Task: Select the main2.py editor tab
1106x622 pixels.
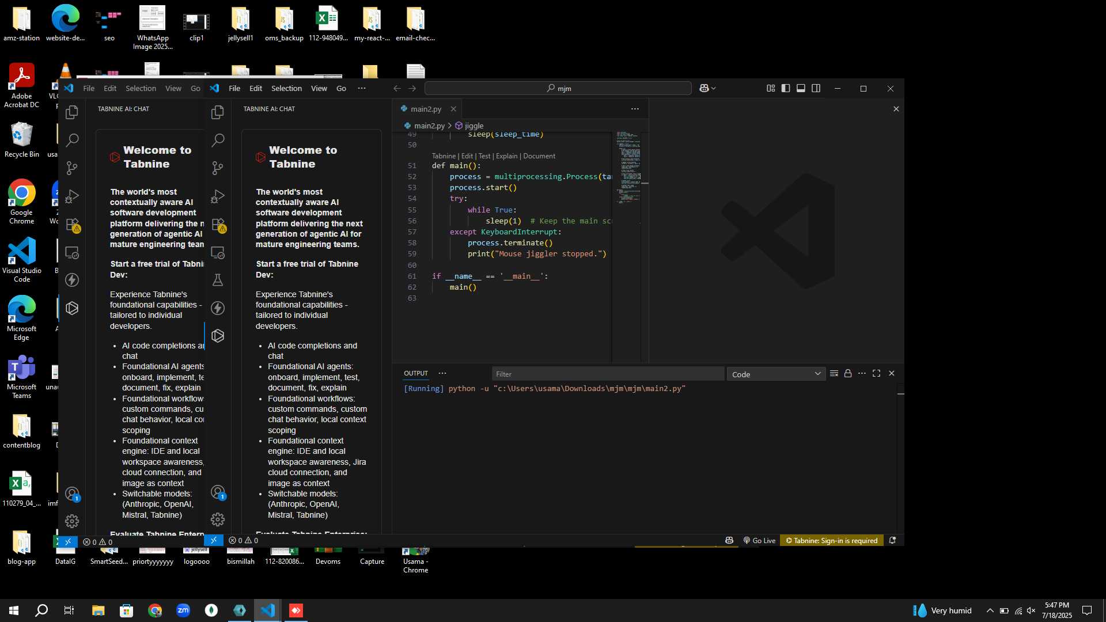Action: [426, 109]
